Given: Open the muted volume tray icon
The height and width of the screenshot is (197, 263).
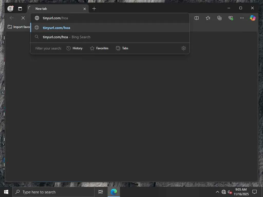Looking at the screenshot, I should 229,192.
